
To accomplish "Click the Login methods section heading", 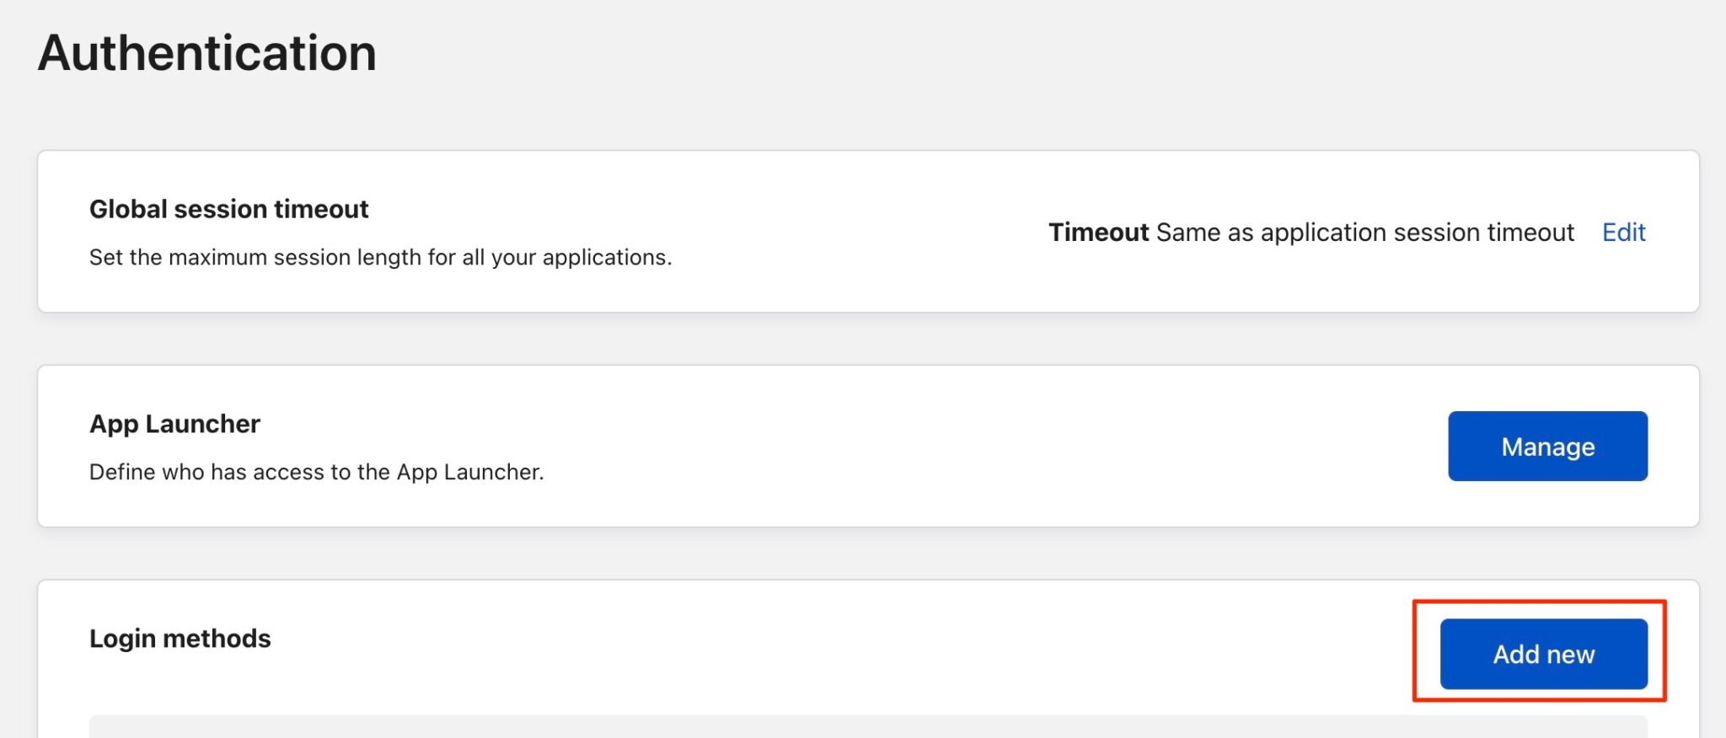I will pyautogui.click(x=180, y=638).
